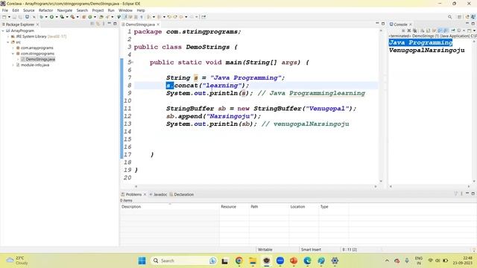
Task: Expand the JRE System Library node
Action: (x=8, y=36)
